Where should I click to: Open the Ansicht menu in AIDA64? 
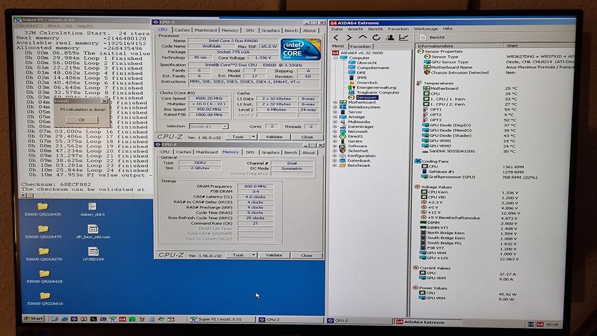[355, 29]
